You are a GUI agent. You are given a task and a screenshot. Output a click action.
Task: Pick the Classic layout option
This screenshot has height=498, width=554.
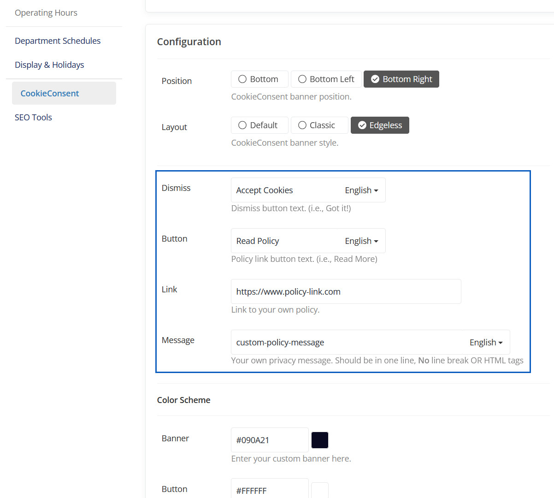pos(319,125)
